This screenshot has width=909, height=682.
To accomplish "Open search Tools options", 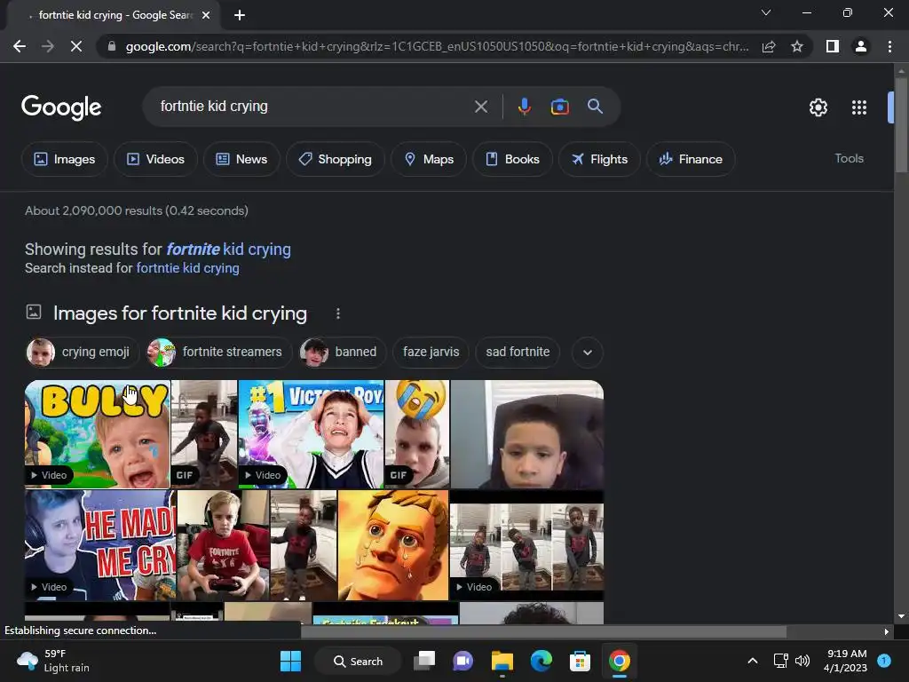I will (849, 158).
